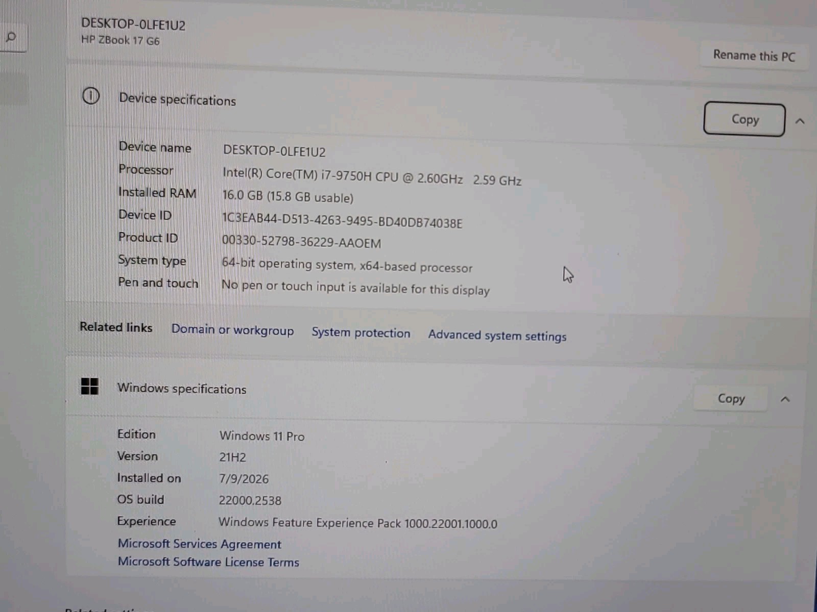This screenshot has width=817, height=612.
Task: Select the Windows Feature Experience Pack value
Action: click(358, 523)
